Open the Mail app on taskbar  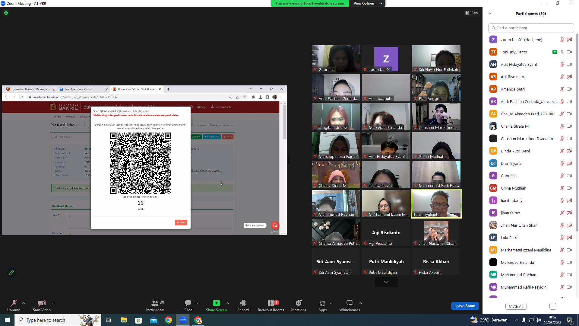pyautogui.click(x=153, y=320)
